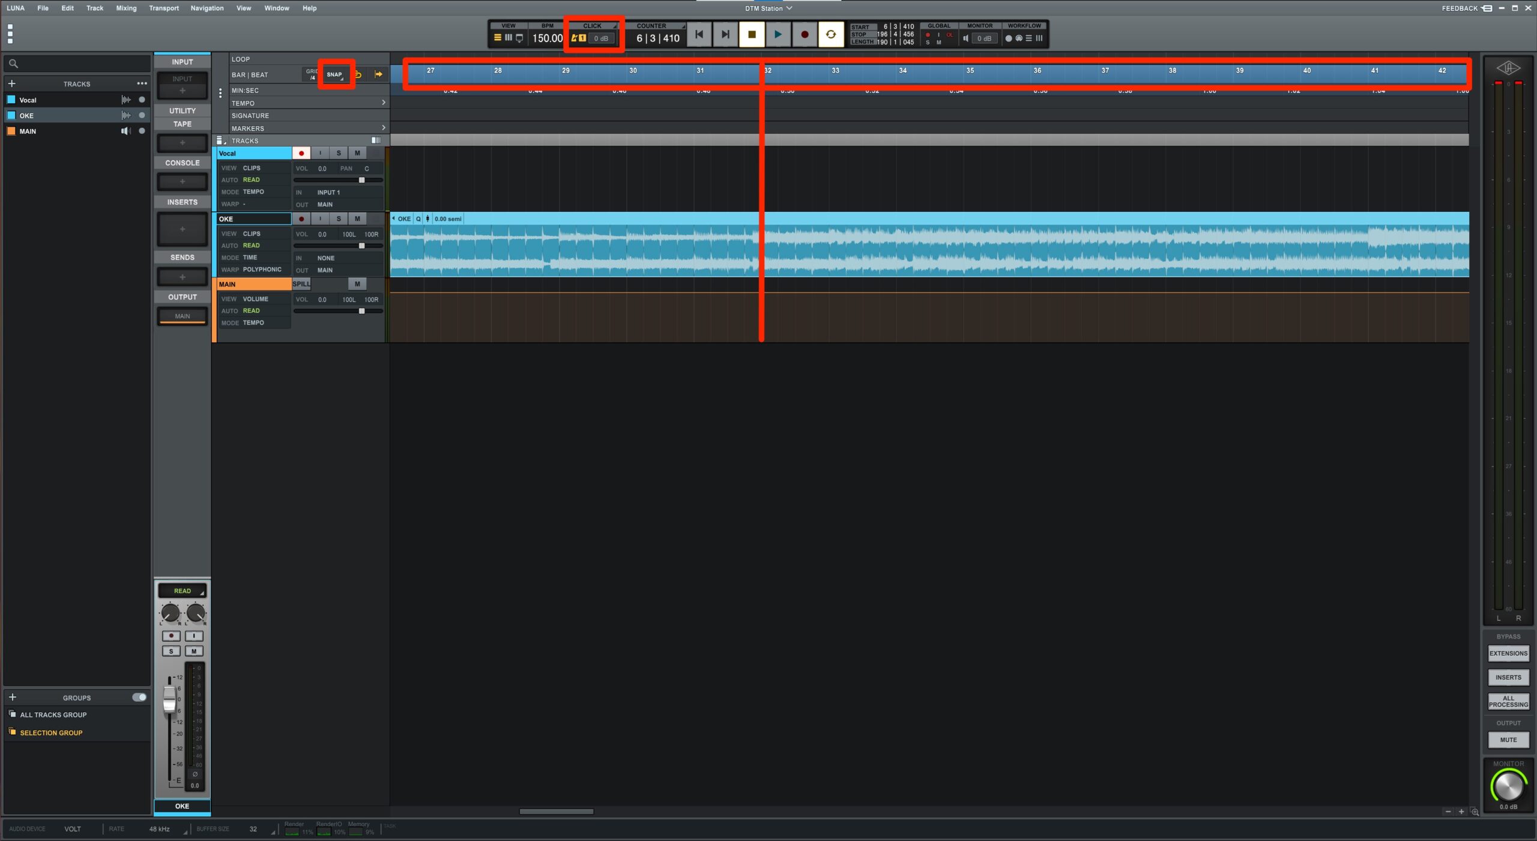Open the track browser search icon

click(x=13, y=64)
